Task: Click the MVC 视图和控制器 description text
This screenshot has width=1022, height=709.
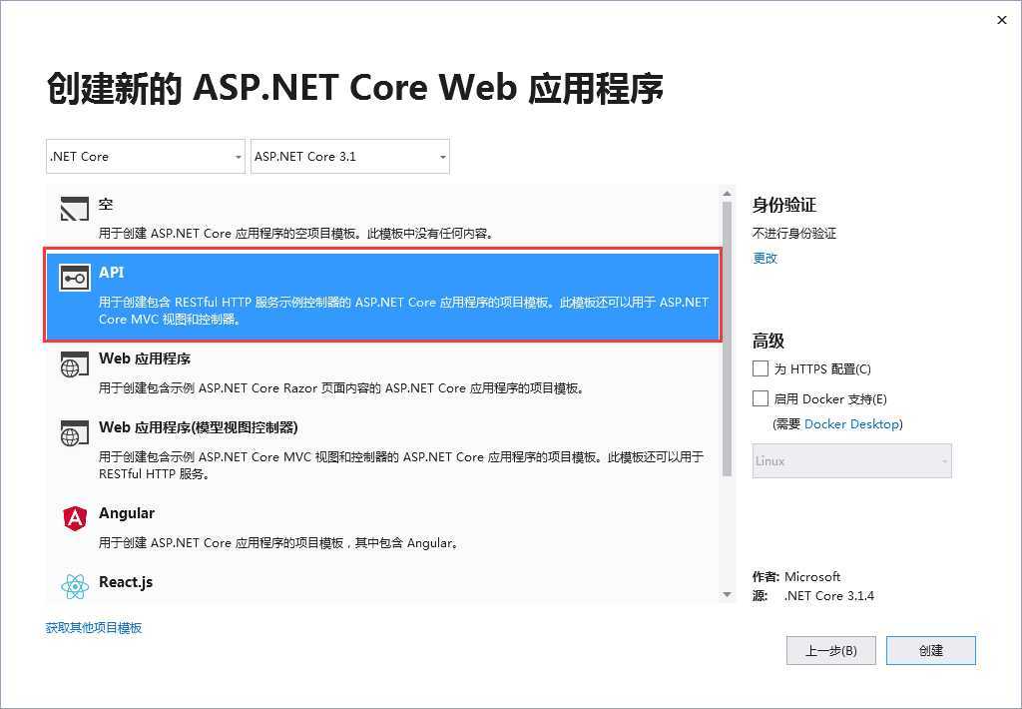Action: pyautogui.click(x=401, y=465)
